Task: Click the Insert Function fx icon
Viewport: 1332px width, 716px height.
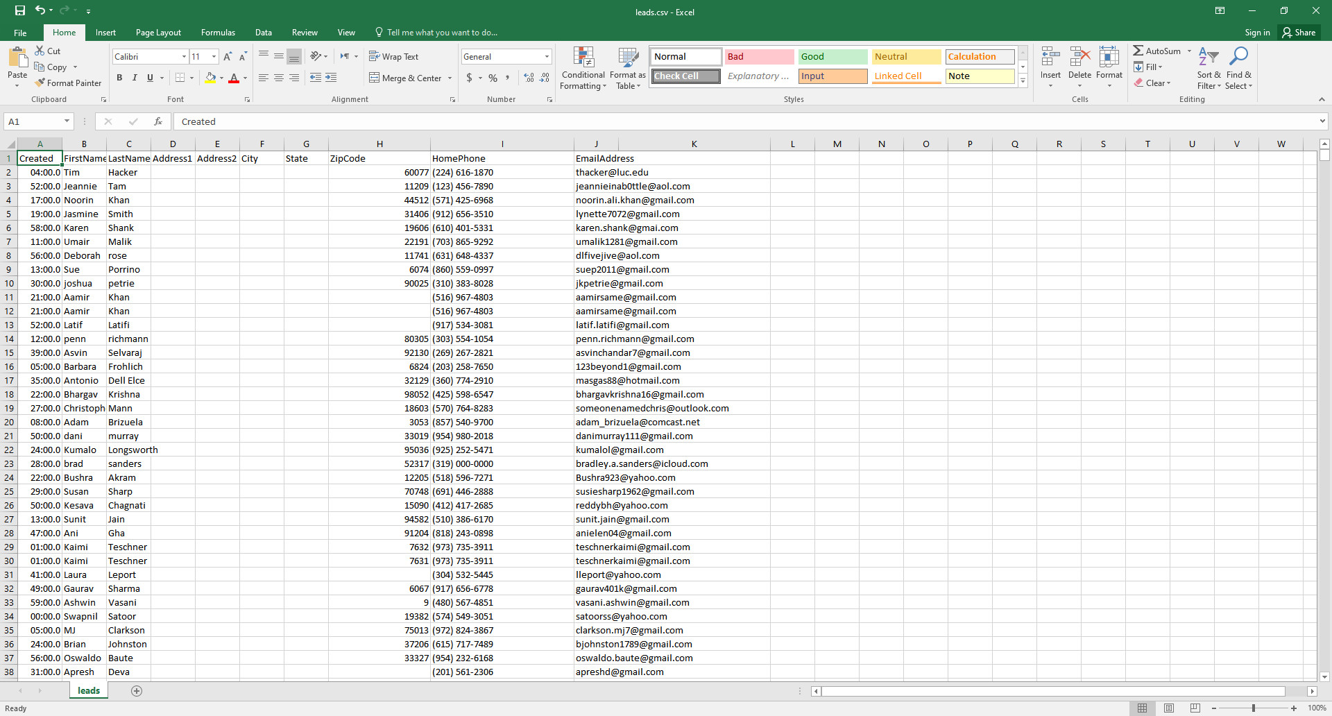Action: point(158,121)
